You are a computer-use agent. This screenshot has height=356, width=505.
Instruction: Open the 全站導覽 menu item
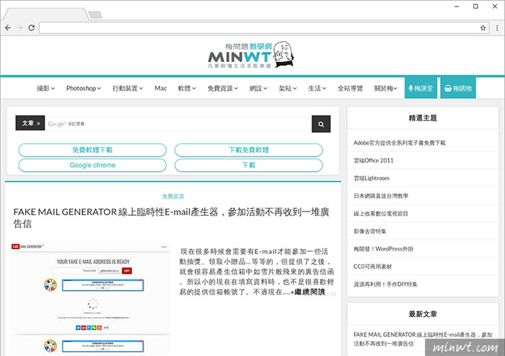(350, 88)
